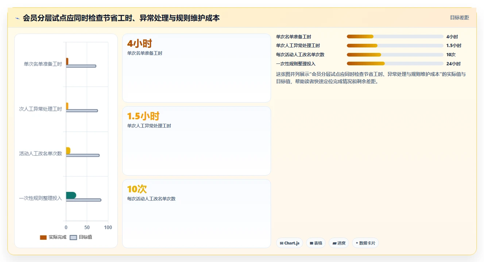Select the Chart.js tag chip
Screen dimensions: 484x262
[x=290, y=243]
